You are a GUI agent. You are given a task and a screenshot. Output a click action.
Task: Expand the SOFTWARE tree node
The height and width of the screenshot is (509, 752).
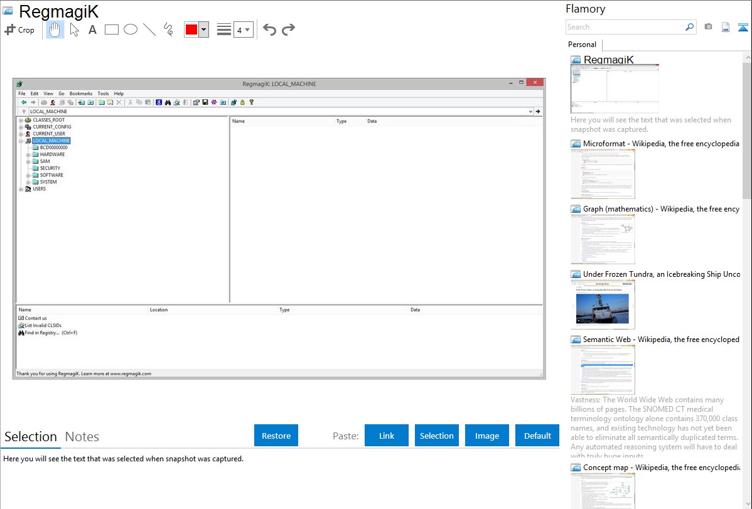(28, 175)
